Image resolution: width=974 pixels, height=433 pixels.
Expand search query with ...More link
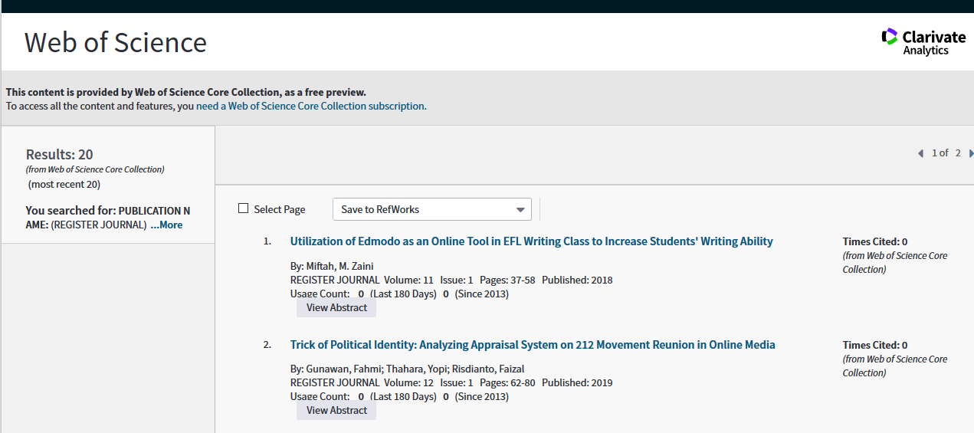166,225
